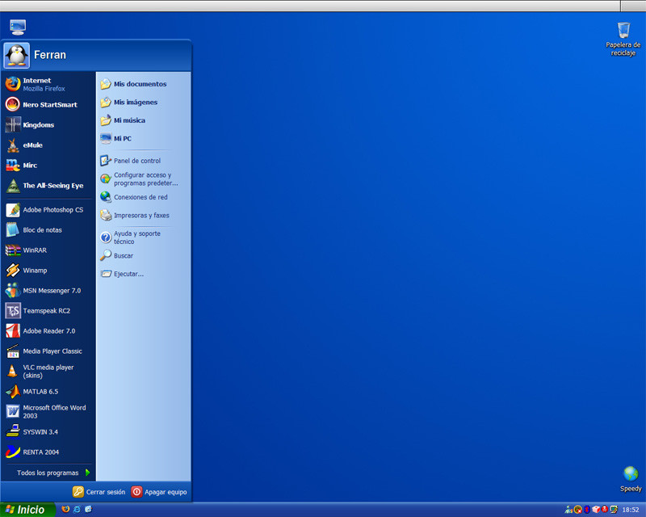This screenshot has width=646, height=517.
Task: Open the Ejecutar... dialog
Action: [x=143, y=273]
